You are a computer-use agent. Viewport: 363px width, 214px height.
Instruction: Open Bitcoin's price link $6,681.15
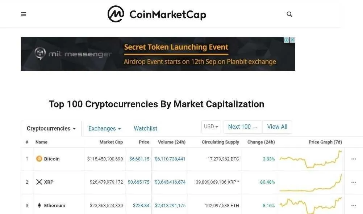click(x=139, y=159)
